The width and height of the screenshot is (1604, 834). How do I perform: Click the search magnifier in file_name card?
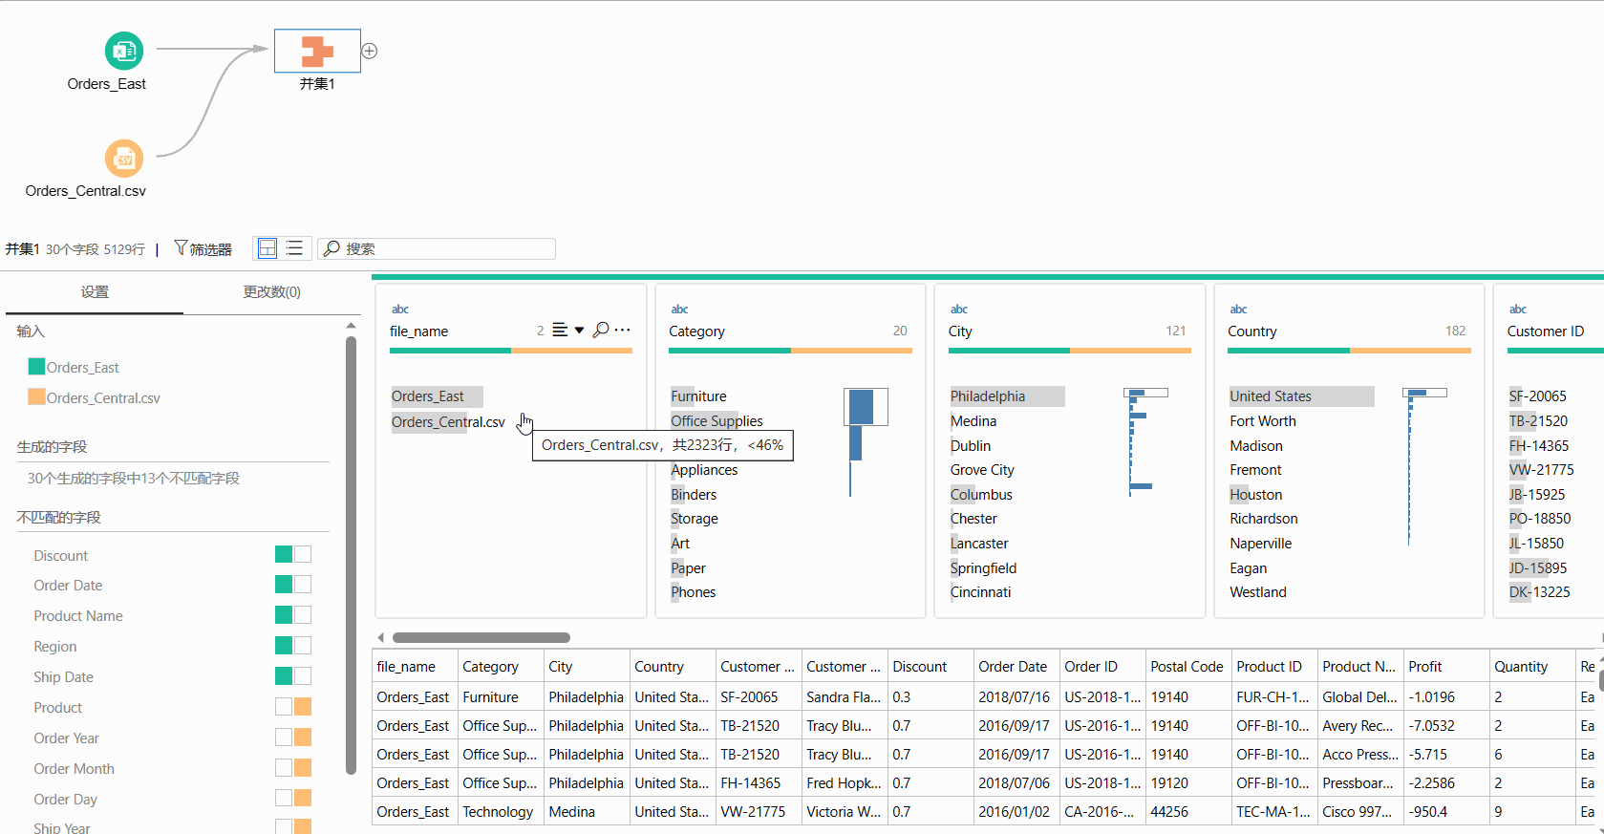tap(601, 330)
